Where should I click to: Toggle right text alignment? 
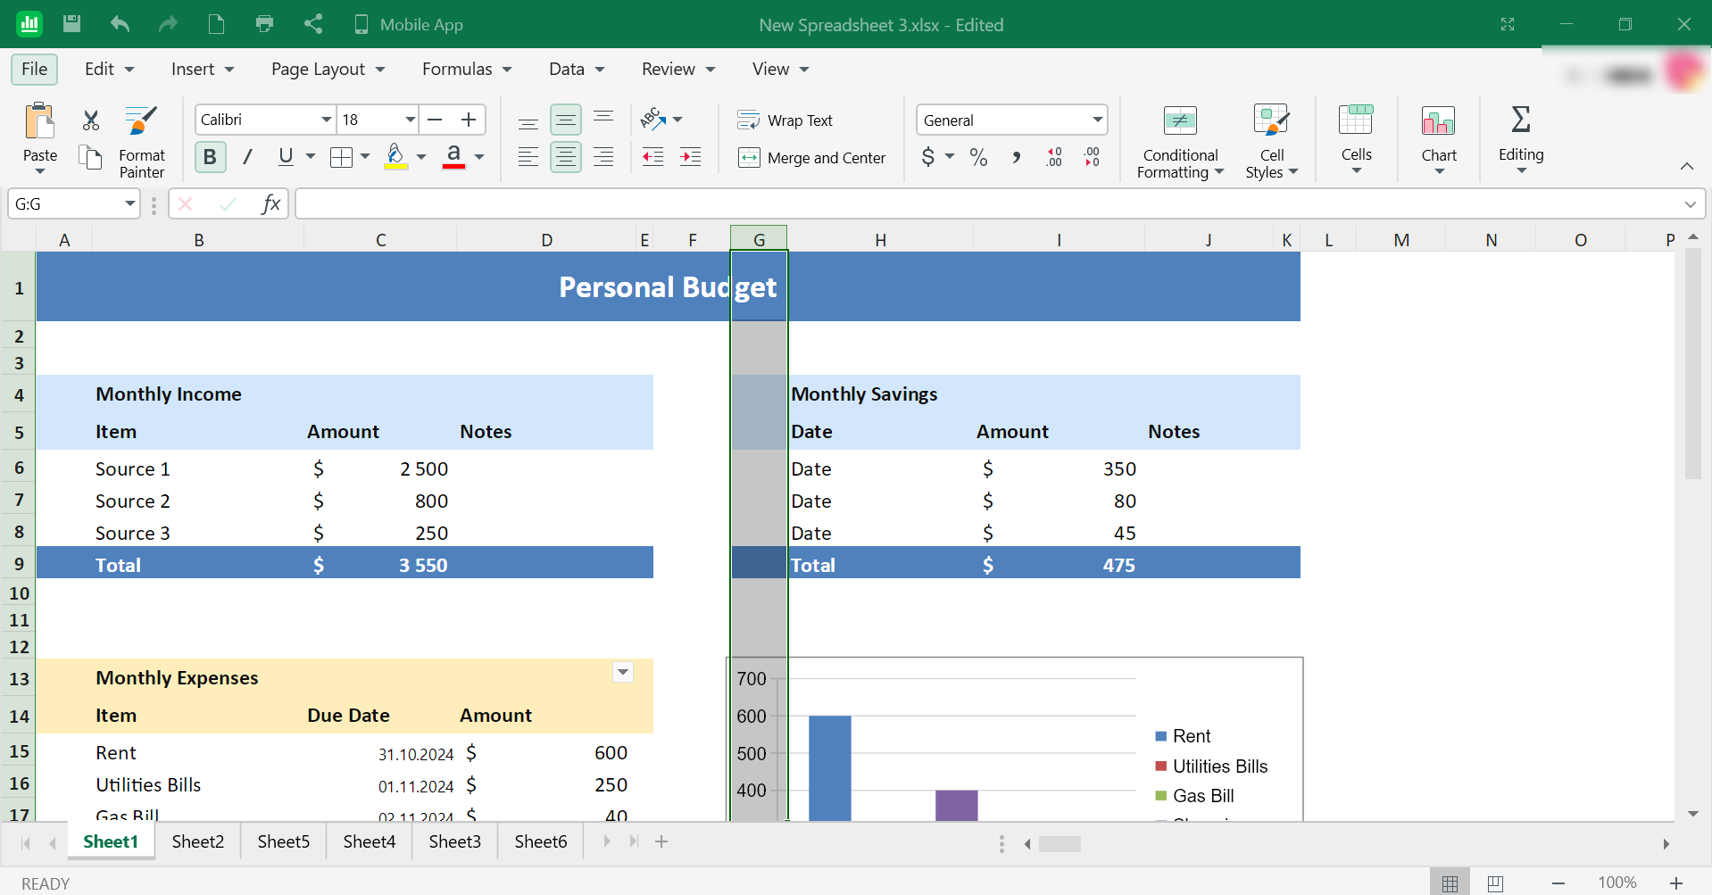coord(603,157)
